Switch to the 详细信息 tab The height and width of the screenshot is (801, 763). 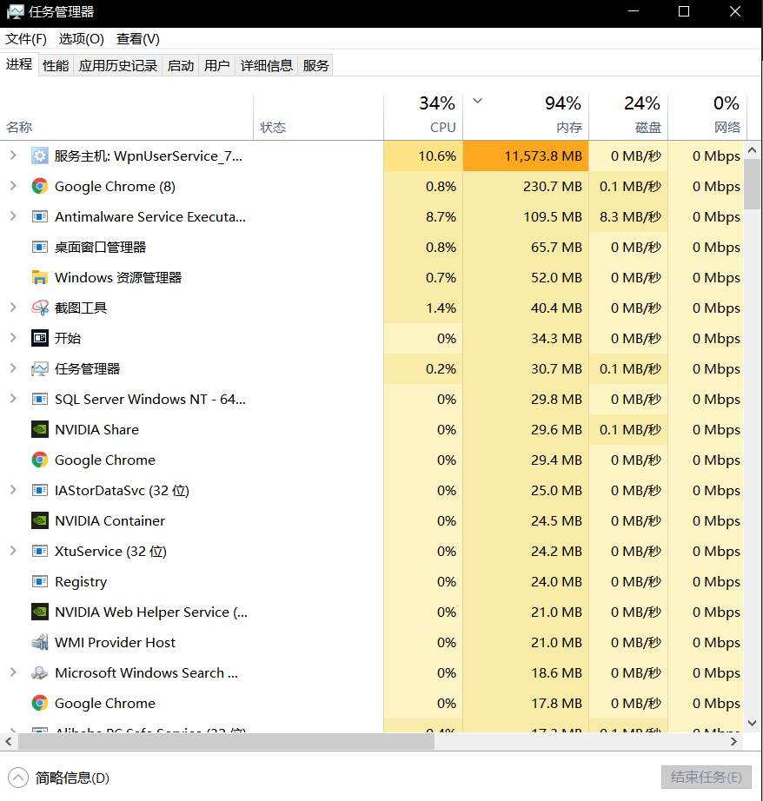[x=267, y=65]
